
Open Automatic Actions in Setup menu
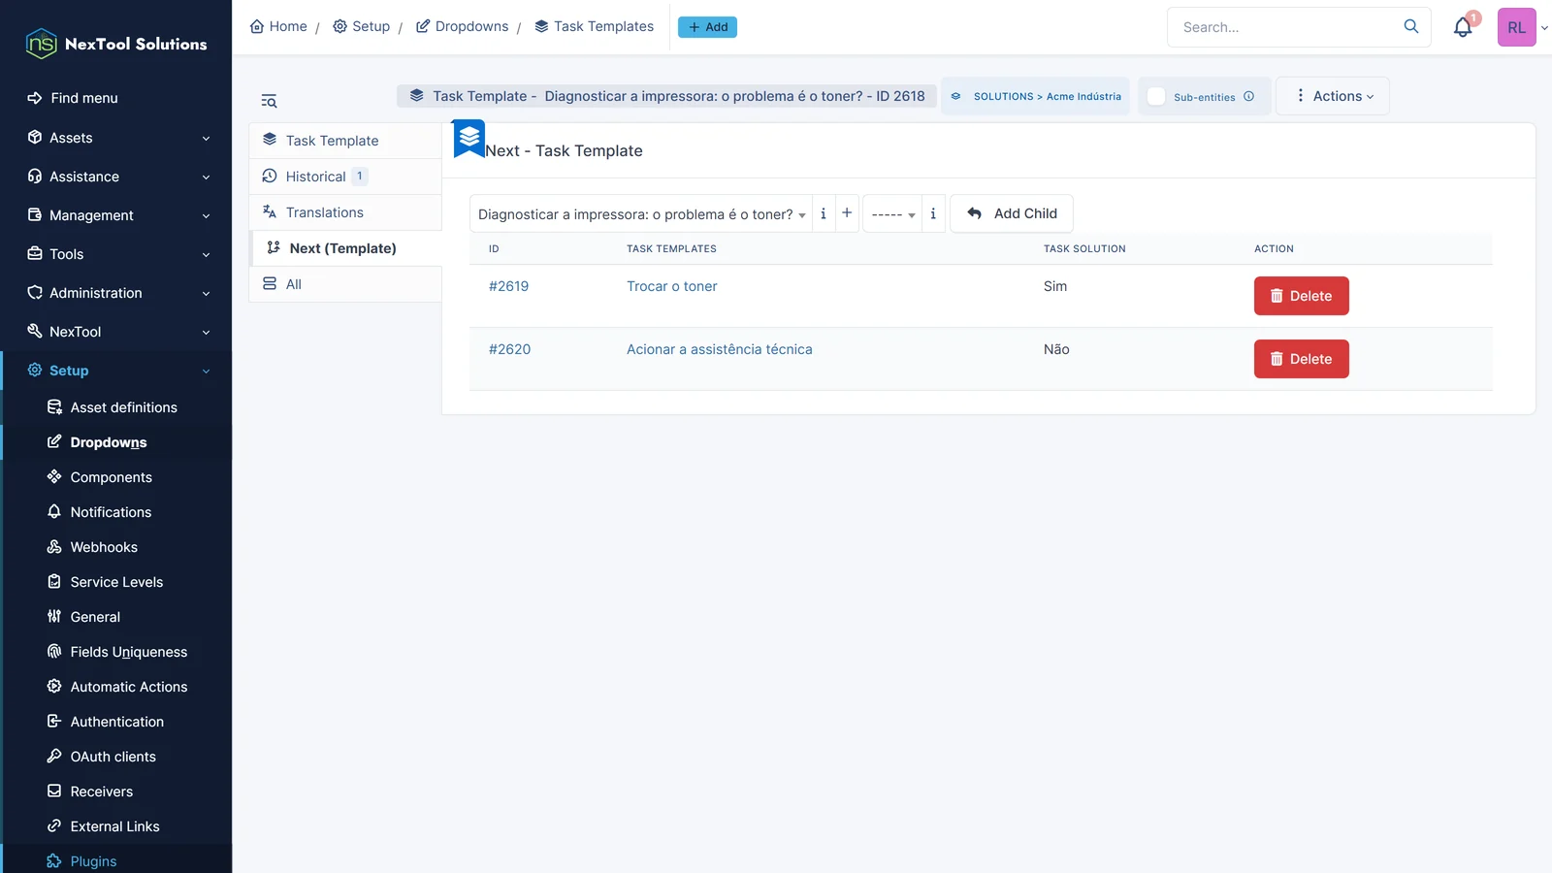click(x=128, y=687)
